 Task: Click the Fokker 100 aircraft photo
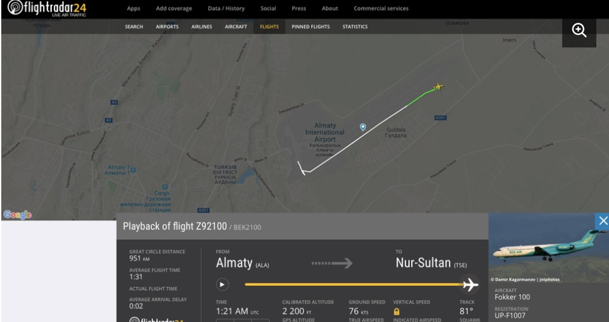click(x=548, y=247)
